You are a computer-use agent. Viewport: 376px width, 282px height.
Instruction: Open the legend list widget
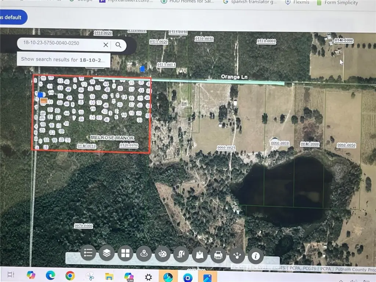coord(88,253)
